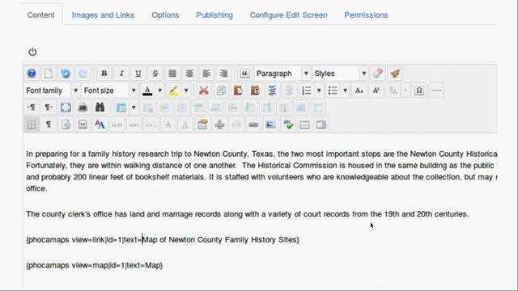The width and height of the screenshot is (518, 291).
Task: Apply superscript formatting
Action: (x=376, y=91)
